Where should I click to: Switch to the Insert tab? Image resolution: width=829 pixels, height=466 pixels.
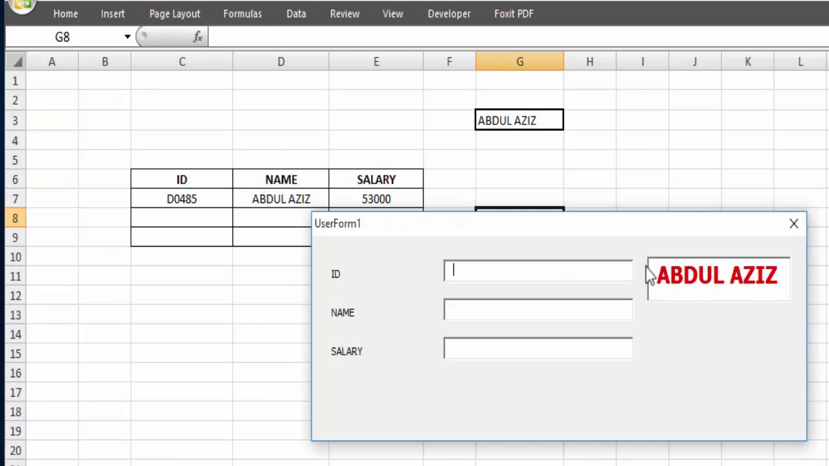pos(113,14)
